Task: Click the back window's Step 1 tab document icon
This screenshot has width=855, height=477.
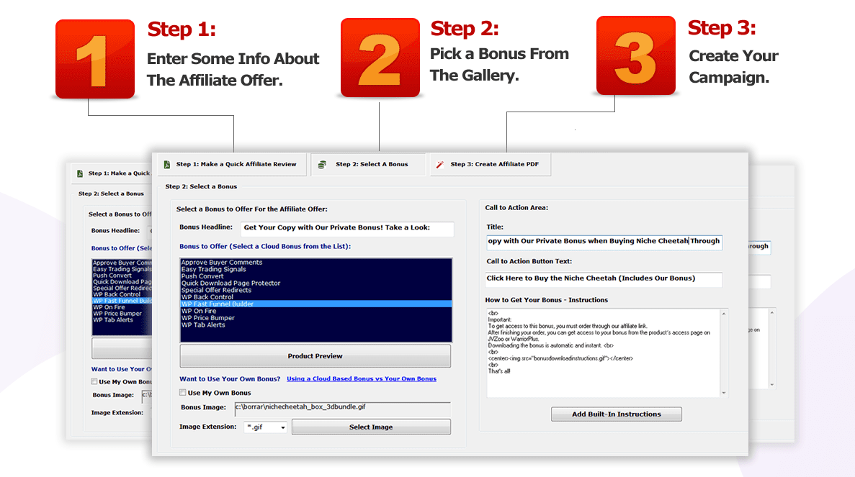Action: point(80,173)
